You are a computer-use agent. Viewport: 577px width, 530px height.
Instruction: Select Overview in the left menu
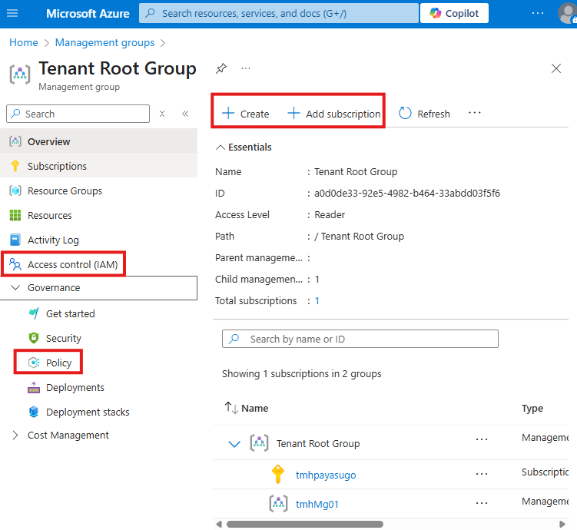click(98, 141)
